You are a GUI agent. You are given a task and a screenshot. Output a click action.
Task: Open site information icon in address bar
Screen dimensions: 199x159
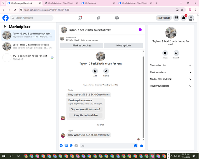tap(21, 10)
